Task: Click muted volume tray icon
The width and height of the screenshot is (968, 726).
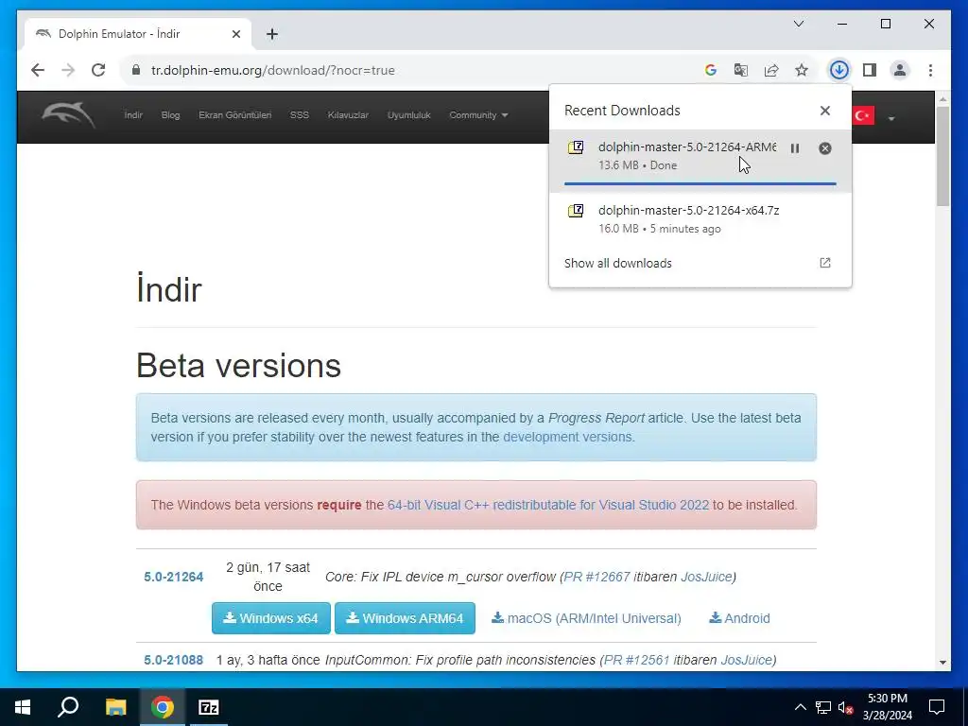Action: [x=846, y=707]
